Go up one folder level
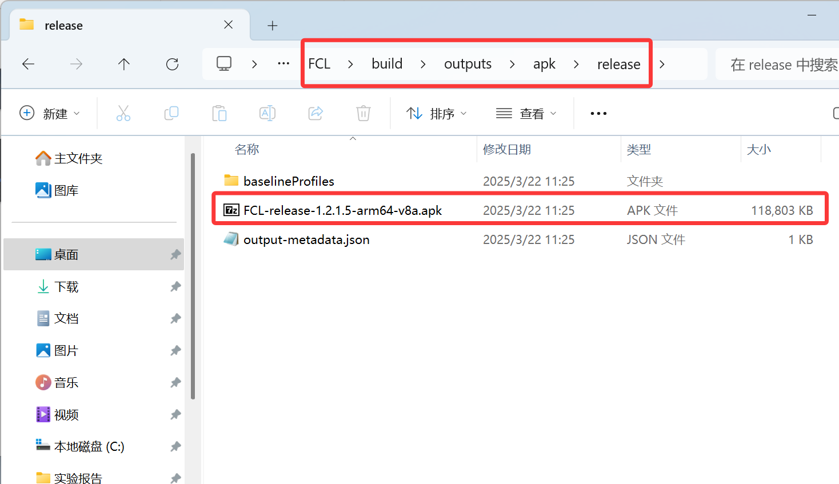The height and width of the screenshot is (484, 839). pos(124,64)
